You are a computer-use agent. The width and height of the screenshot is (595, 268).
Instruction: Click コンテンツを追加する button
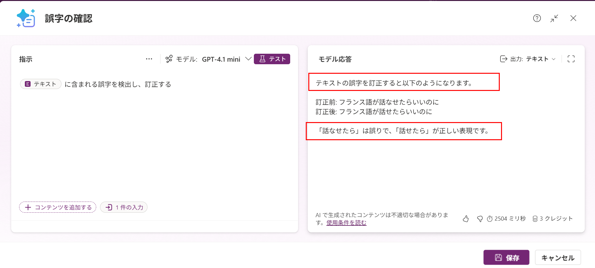pyautogui.click(x=58, y=207)
